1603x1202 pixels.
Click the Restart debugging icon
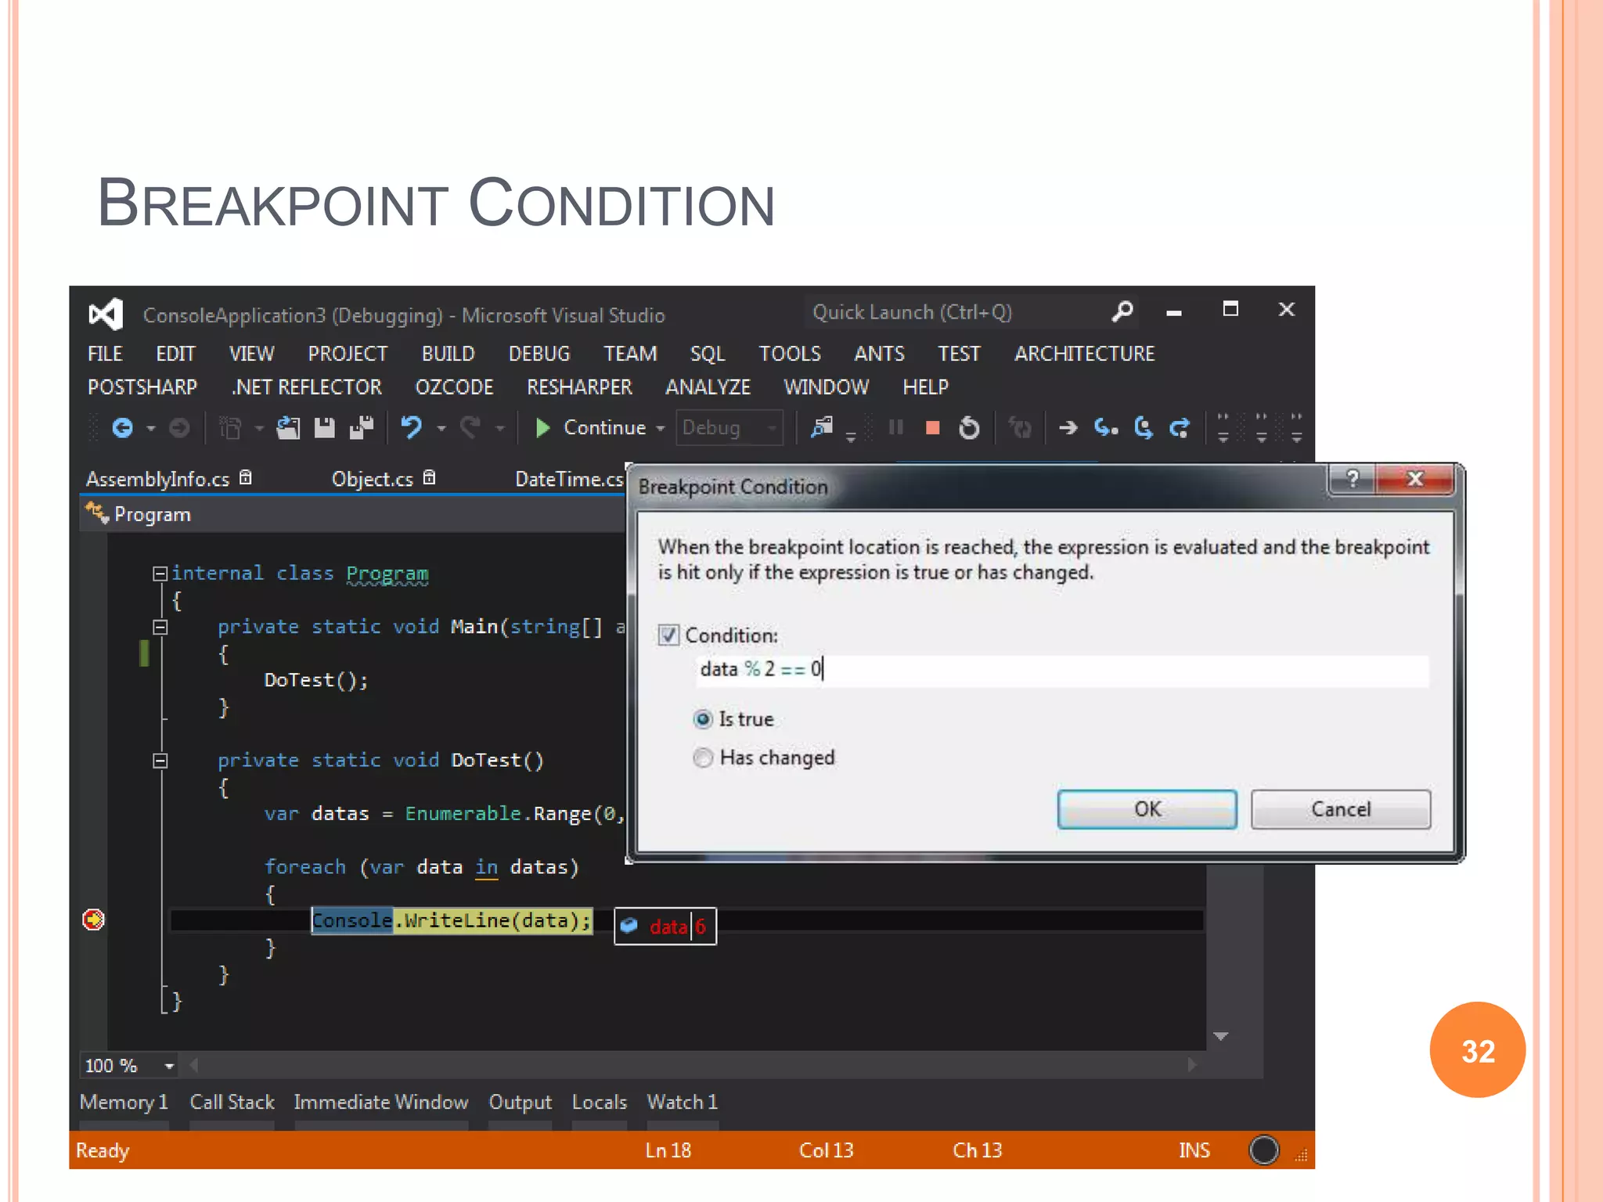(x=969, y=427)
